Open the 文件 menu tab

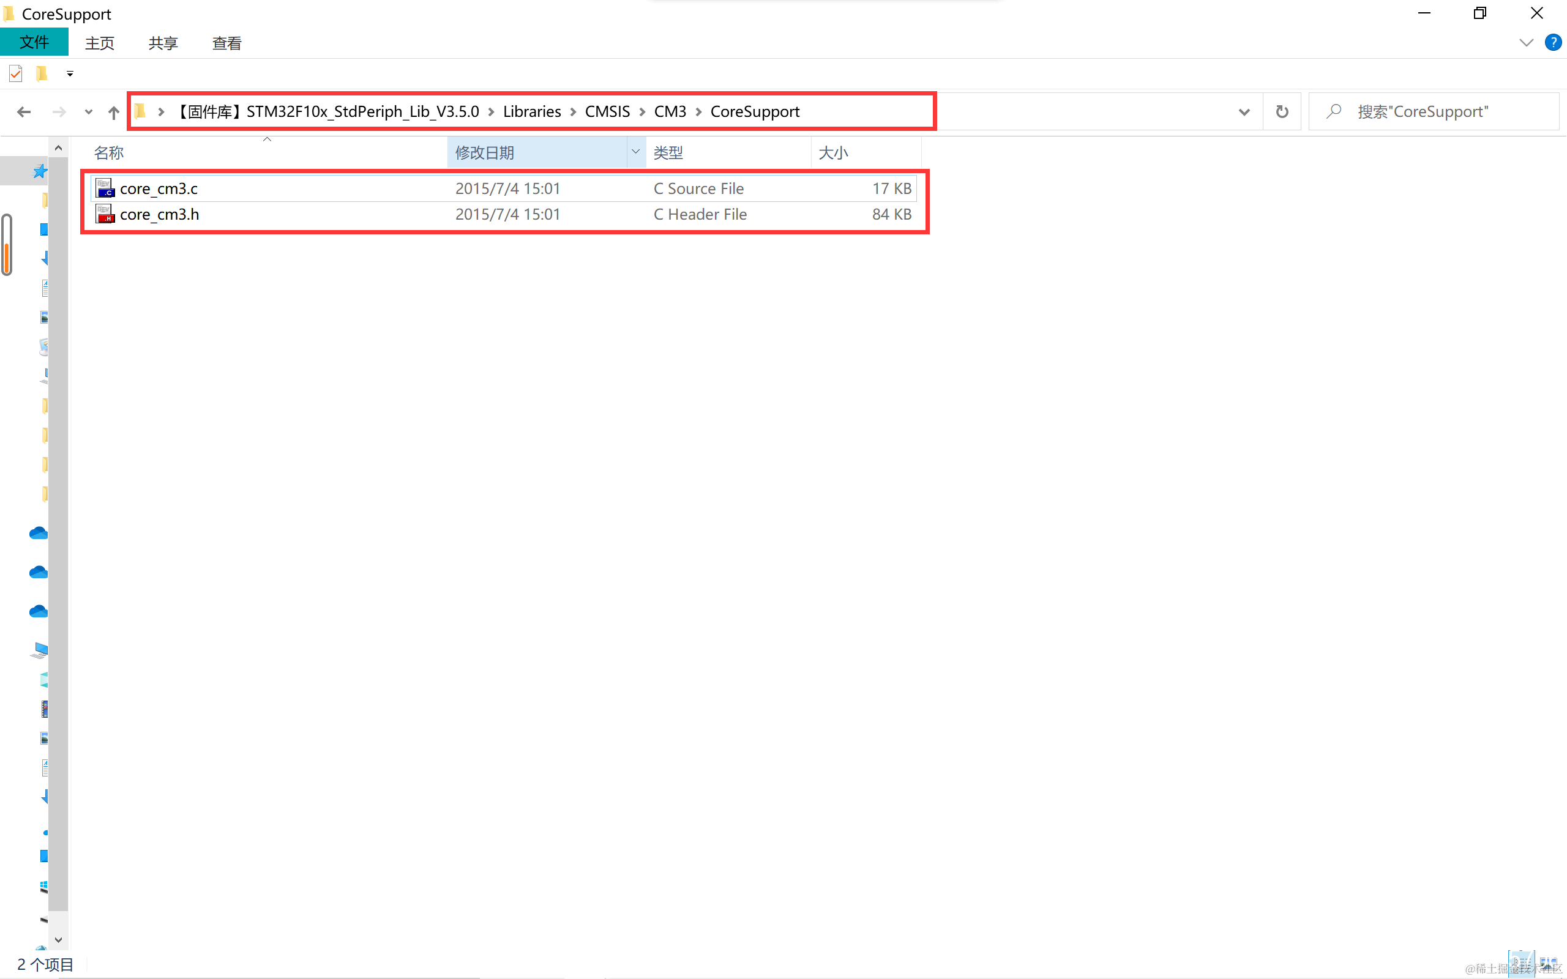(x=34, y=43)
